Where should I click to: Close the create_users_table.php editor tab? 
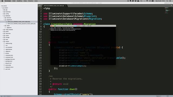coord(66,6)
